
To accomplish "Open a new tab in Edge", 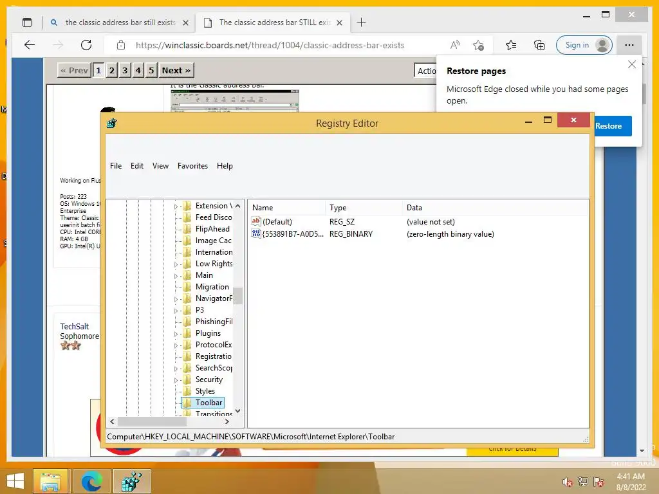I will tap(361, 23).
